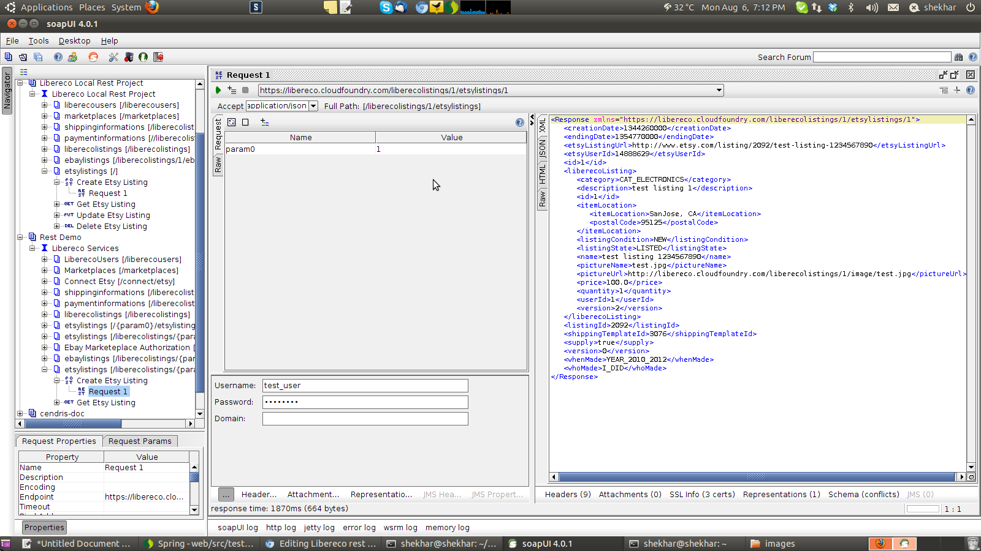981x551 pixels.
Task: Expand the cendris-doc project node
Action: point(20,413)
